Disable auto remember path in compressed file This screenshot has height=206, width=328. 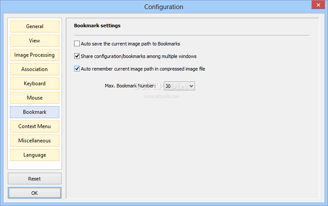[x=77, y=68]
